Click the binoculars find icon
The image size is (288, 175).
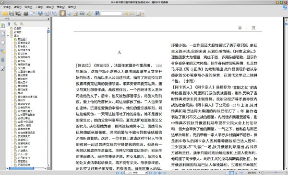[97, 13]
